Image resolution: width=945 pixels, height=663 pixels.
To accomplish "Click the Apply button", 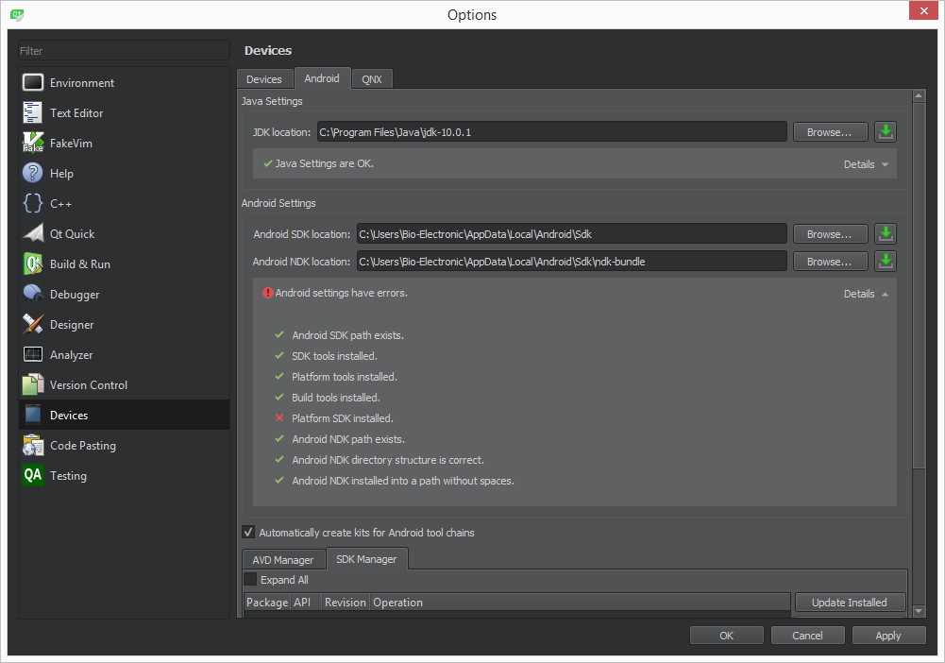I will (887, 636).
